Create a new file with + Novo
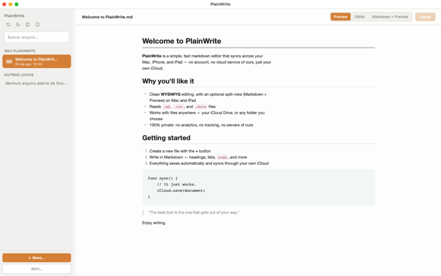Screen dimensions: 441x276 (37, 258)
